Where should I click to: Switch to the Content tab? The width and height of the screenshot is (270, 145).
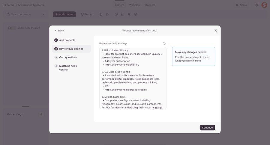(119, 5)
